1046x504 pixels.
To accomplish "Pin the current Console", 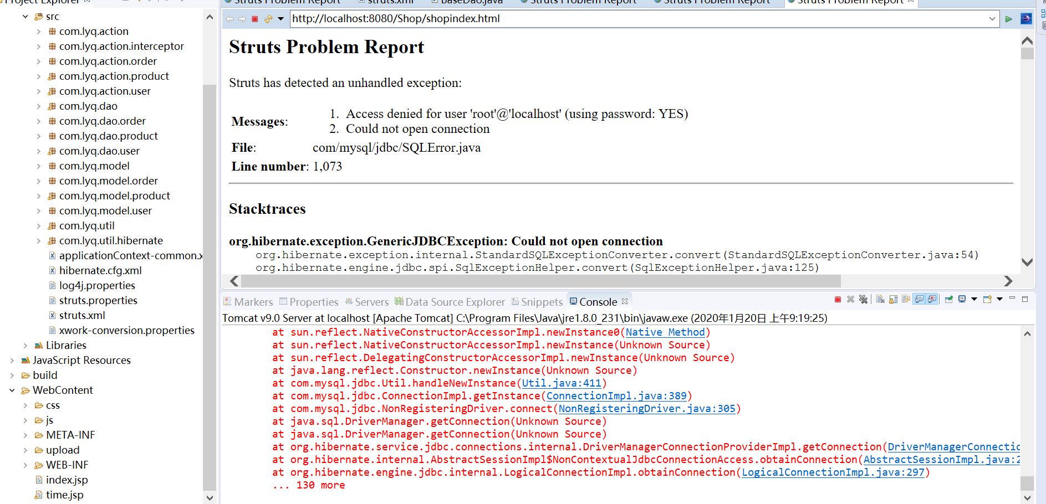I will click(x=949, y=299).
